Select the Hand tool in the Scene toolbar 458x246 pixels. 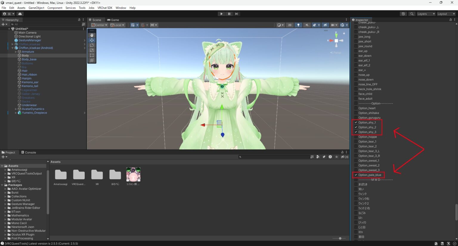point(92,35)
